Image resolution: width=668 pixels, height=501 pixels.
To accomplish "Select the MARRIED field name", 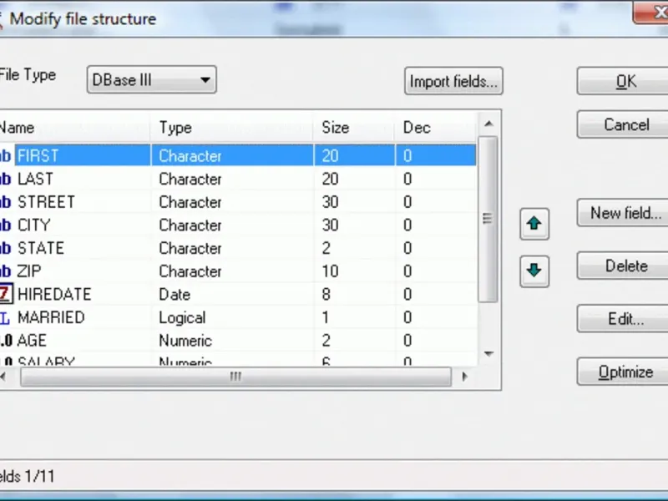I will pos(51,317).
